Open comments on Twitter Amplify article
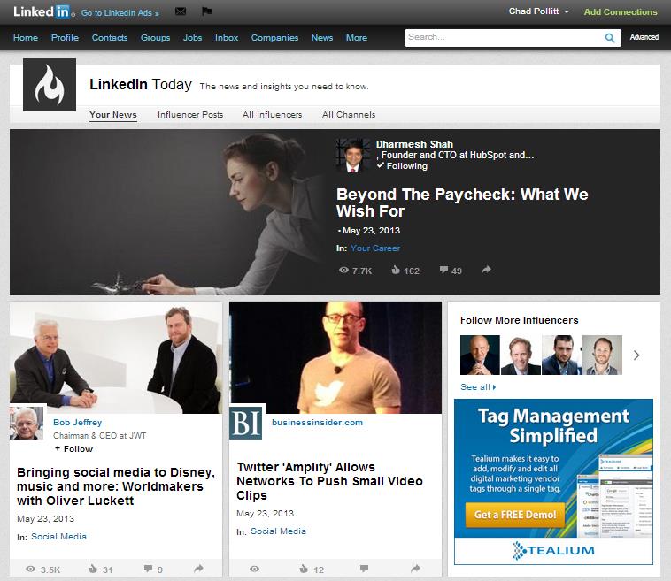 pos(364,569)
